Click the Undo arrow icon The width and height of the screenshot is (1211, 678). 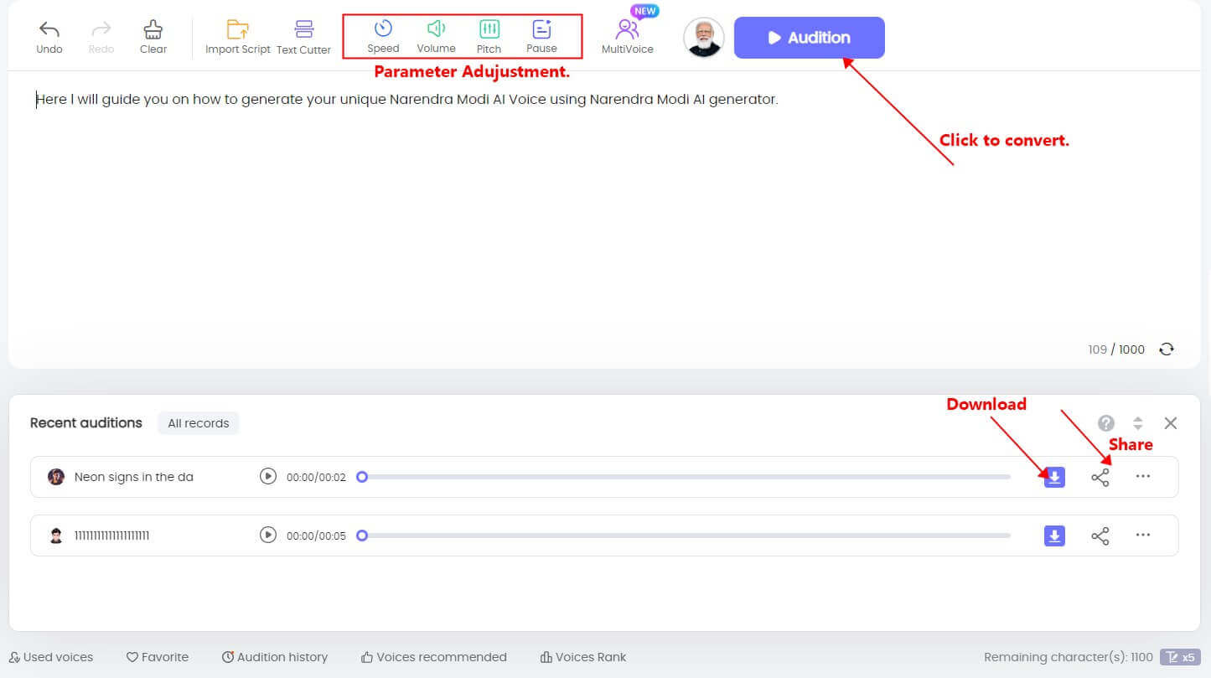(x=49, y=29)
